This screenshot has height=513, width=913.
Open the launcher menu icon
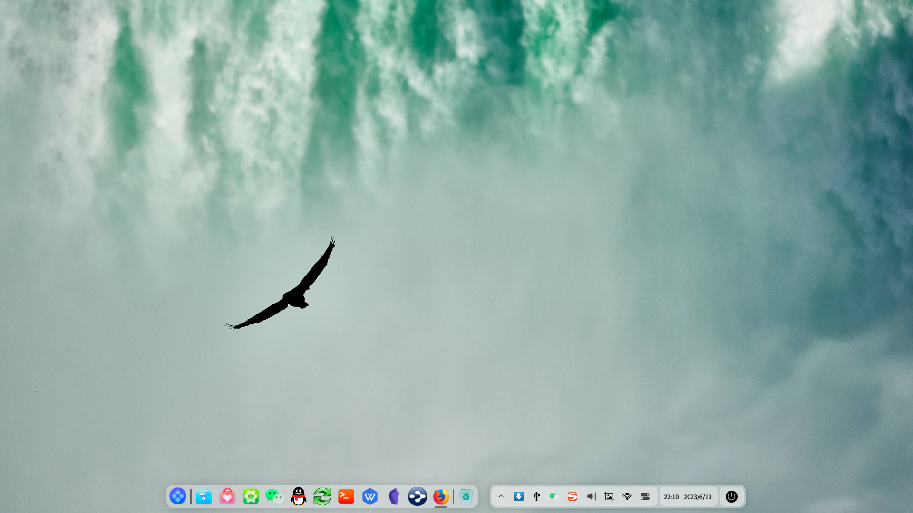pos(178,496)
